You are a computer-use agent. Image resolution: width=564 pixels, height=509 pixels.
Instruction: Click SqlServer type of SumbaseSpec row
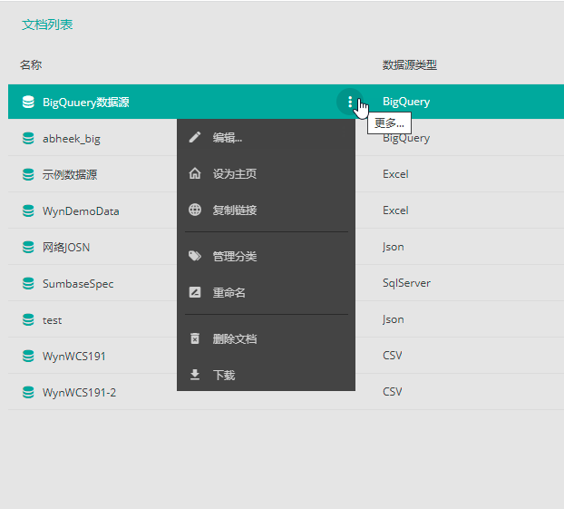pyautogui.click(x=406, y=283)
